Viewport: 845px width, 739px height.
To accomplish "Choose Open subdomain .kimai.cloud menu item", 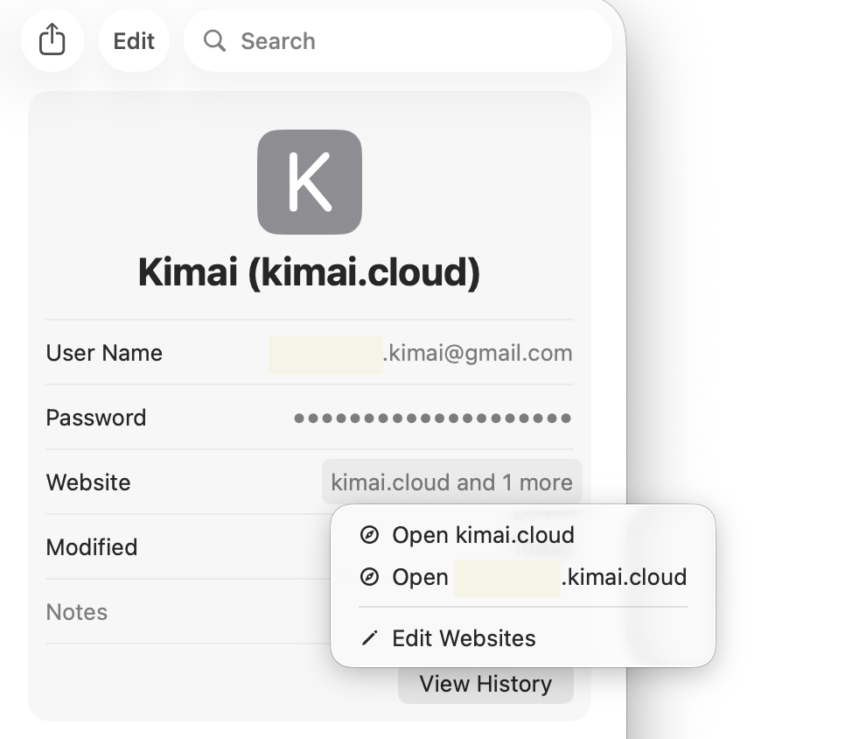I will [523, 577].
